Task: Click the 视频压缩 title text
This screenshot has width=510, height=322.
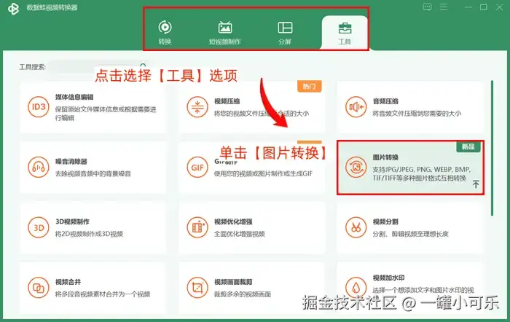Action: tap(227, 101)
